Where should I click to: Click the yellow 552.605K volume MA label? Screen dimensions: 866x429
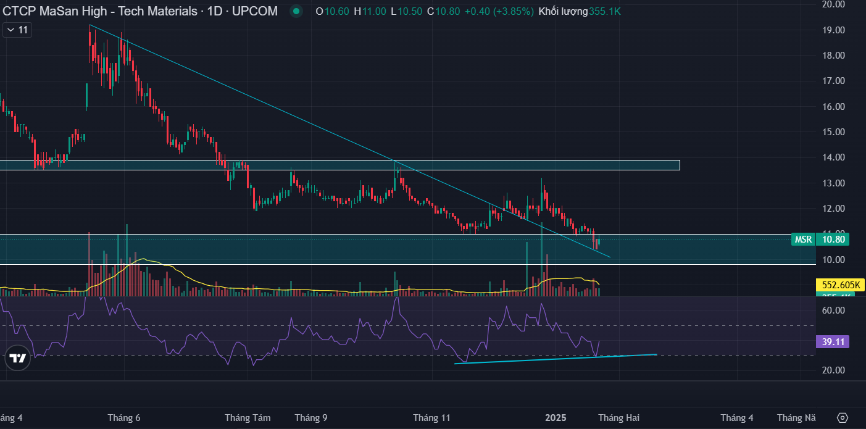click(840, 285)
